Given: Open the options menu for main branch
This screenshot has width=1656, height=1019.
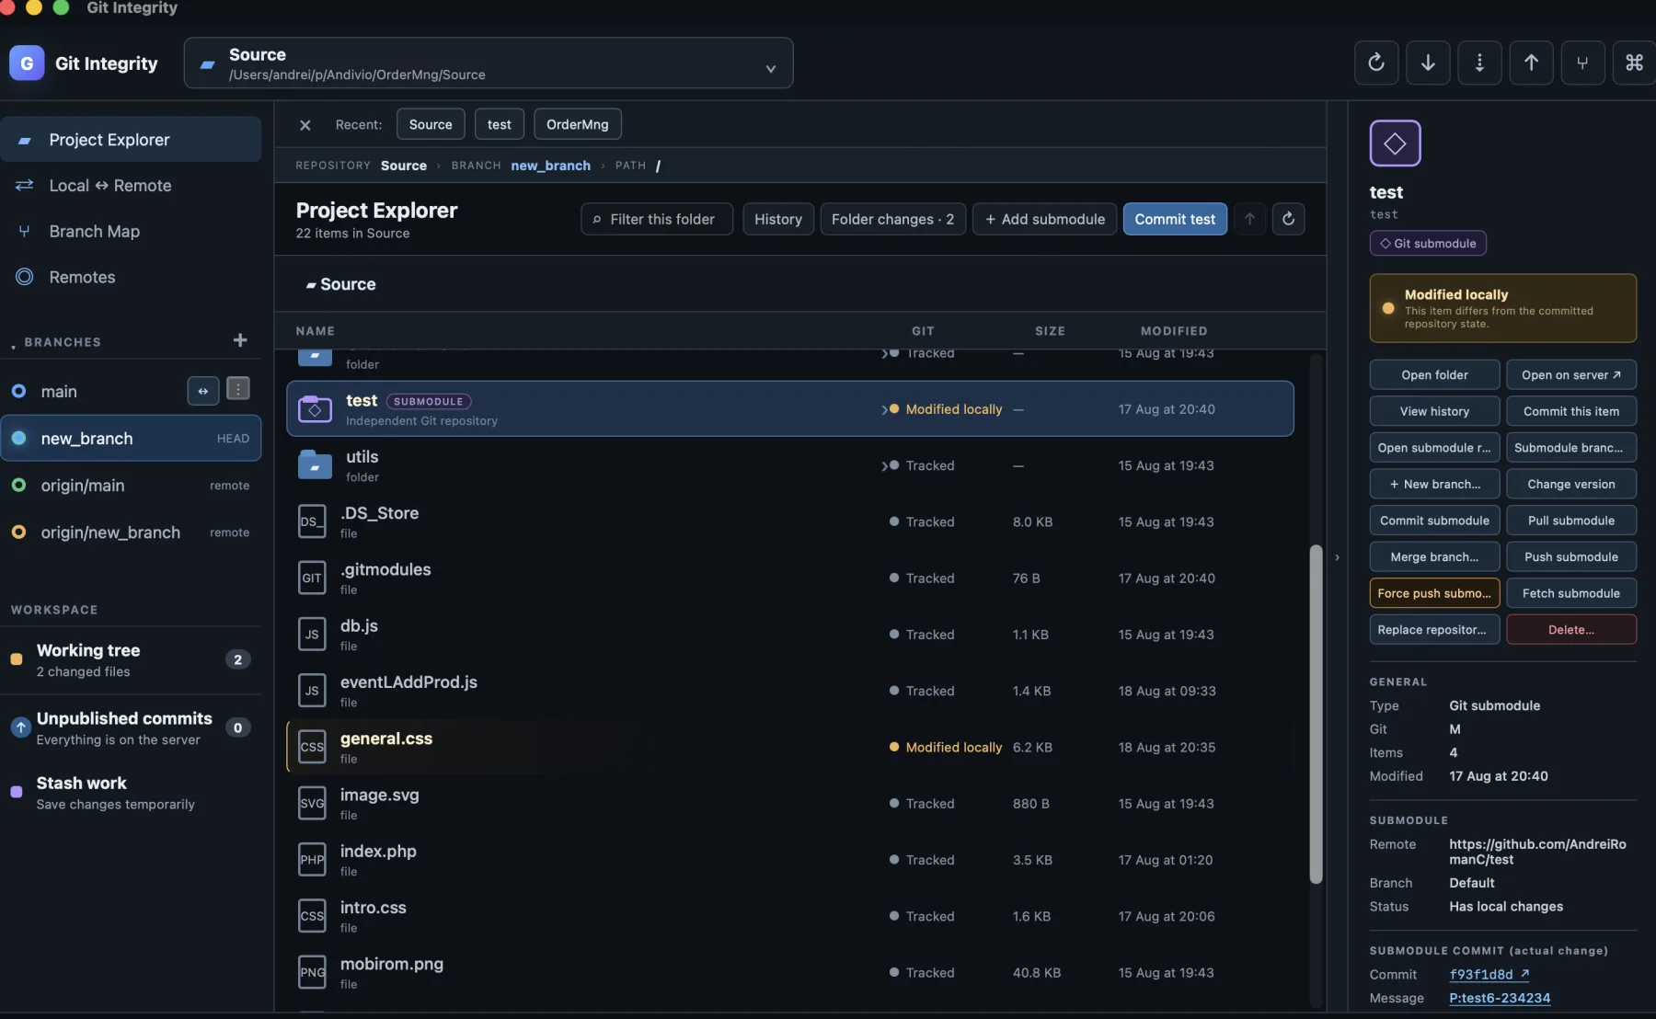Looking at the screenshot, I should click(238, 390).
